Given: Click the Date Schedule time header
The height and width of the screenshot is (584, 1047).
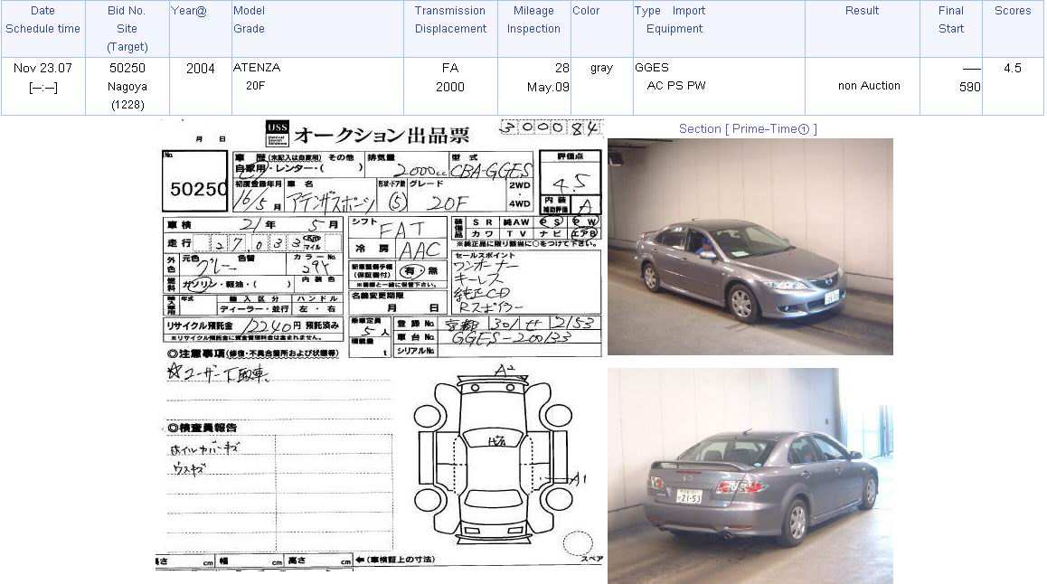Looking at the screenshot, I should pos(42,29).
